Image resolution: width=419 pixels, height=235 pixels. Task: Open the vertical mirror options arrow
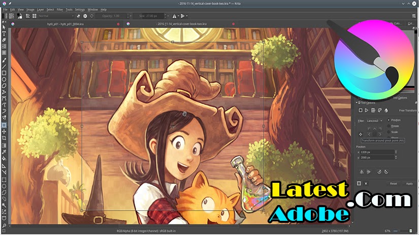tap(186, 16)
